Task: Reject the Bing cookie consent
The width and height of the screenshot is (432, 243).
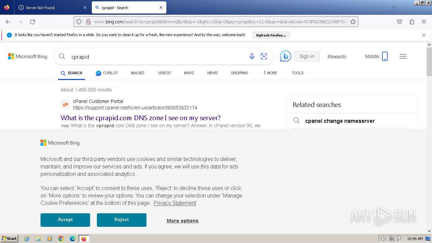Action: point(122,220)
